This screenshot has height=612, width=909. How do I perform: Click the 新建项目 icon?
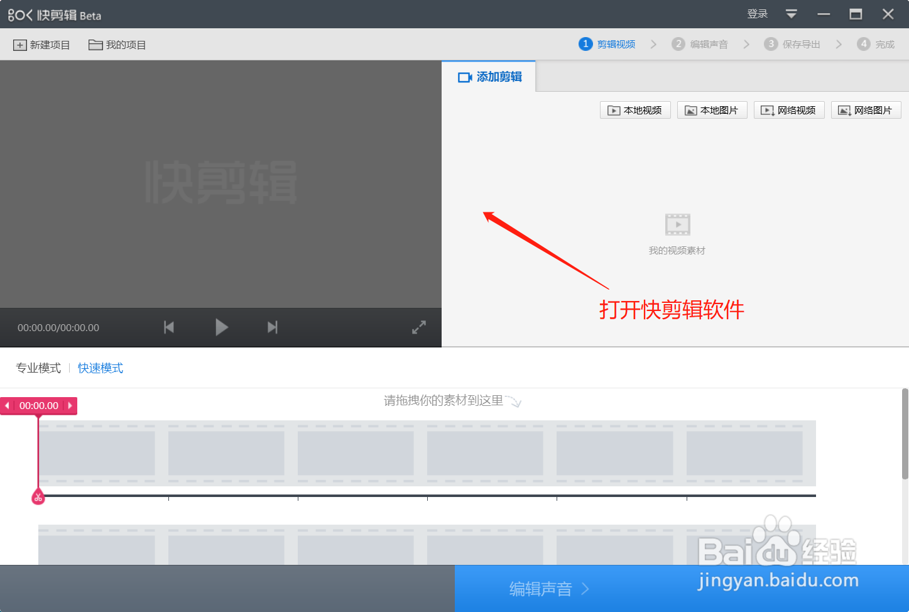[x=21, y=44]
